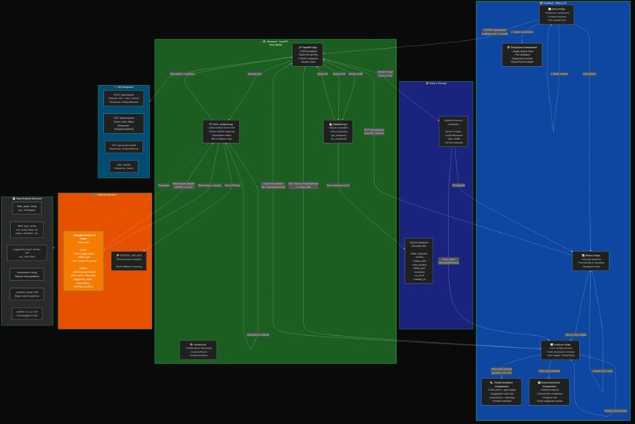This screenshot has height=424, width=635.
Task: Click the 'Check API key' edge label
Action: (232, 185)
